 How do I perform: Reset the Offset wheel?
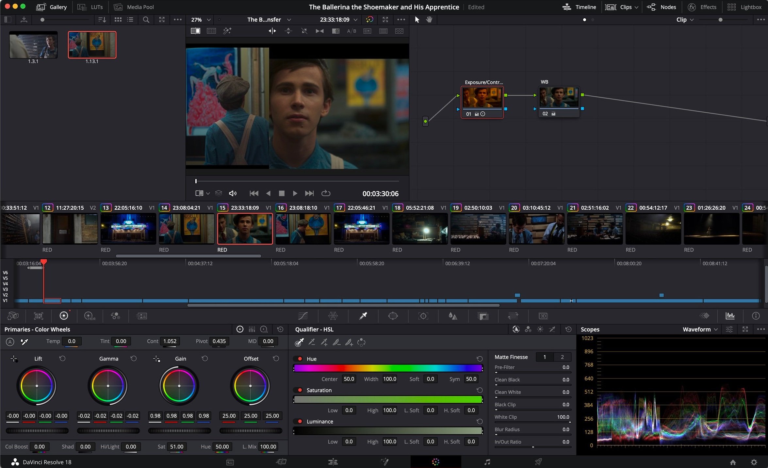(276, 359)
